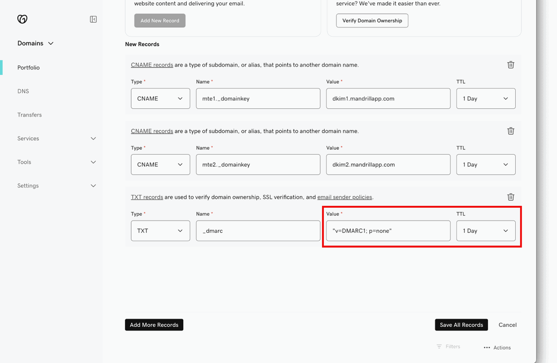Open Transfers in the sidebar
The height and width of the screenshot is (363, 557).
click(30, 115)
